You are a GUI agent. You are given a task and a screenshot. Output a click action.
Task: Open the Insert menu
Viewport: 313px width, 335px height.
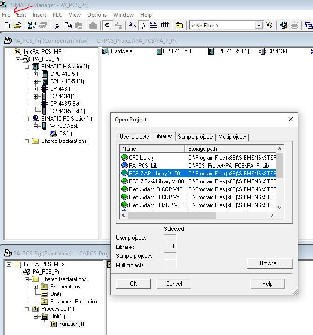point(39,15)
